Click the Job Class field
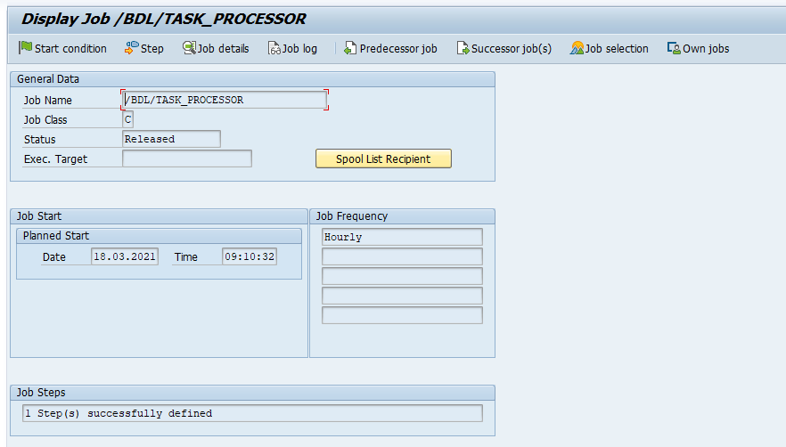 click(x=127, y=119)
